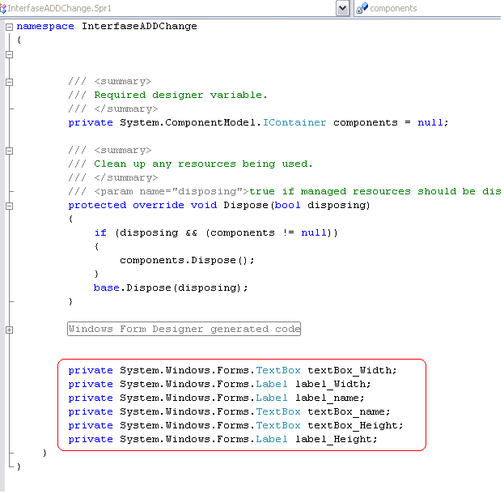
Task: Click 'base.Dispose(disposing);' line
Action: click(171, 287)
